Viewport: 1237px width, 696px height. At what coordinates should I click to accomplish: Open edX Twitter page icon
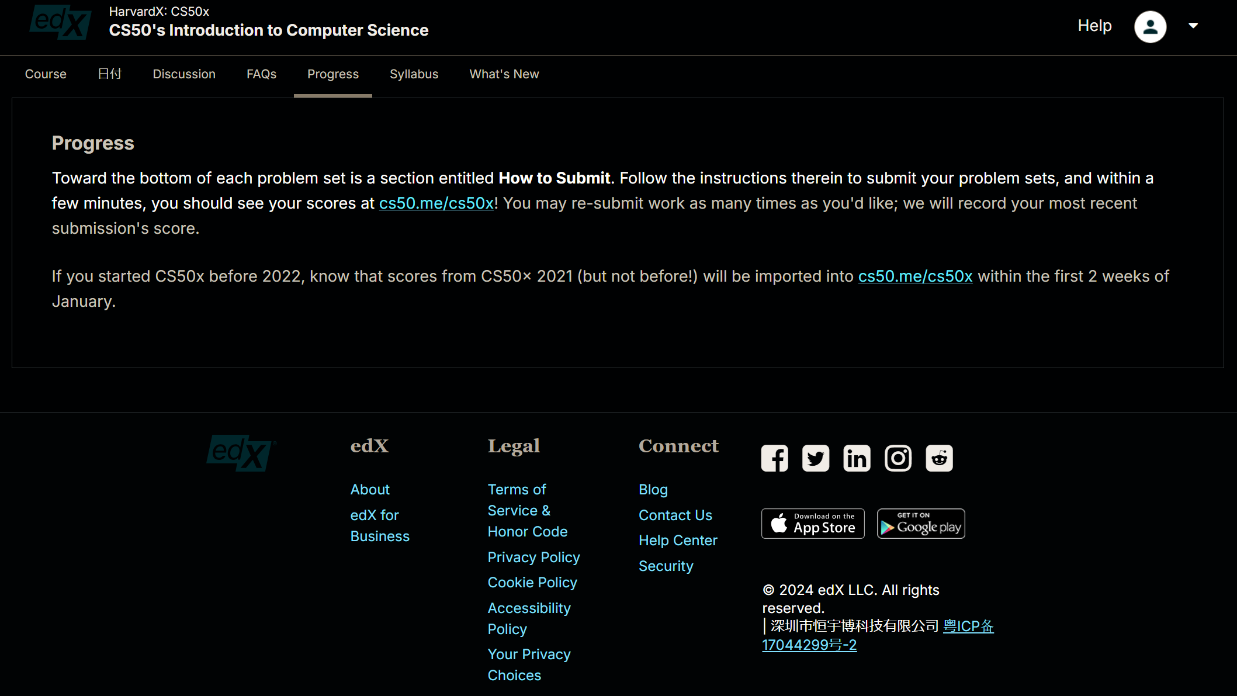(816, 458)
